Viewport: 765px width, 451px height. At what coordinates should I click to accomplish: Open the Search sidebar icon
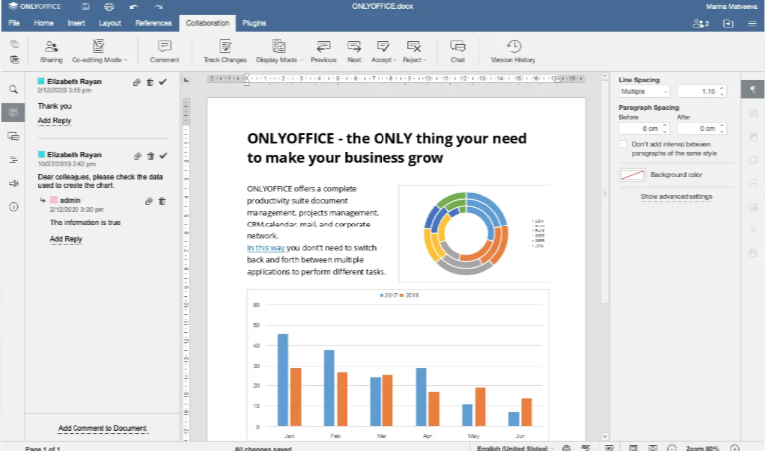13,89
